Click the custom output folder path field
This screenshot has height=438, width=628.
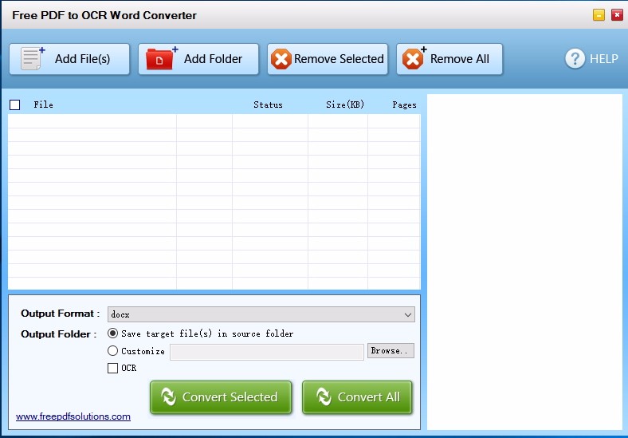pos(267,352)
